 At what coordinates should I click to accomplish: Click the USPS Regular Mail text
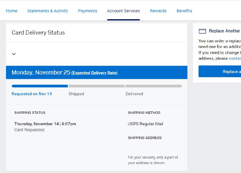pyautogui.click(x=146, y=124)
